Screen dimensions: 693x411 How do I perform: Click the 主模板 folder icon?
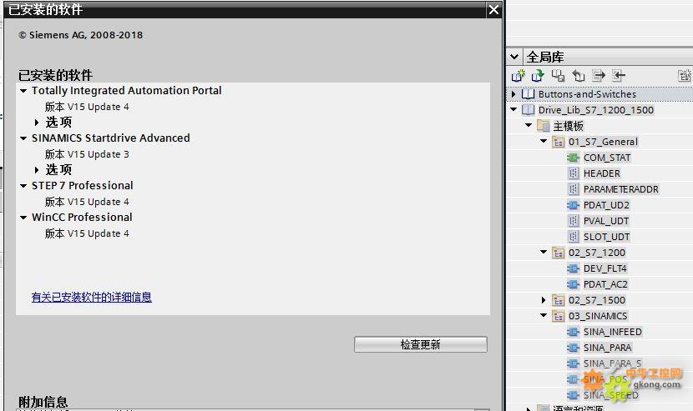[544, 126]
